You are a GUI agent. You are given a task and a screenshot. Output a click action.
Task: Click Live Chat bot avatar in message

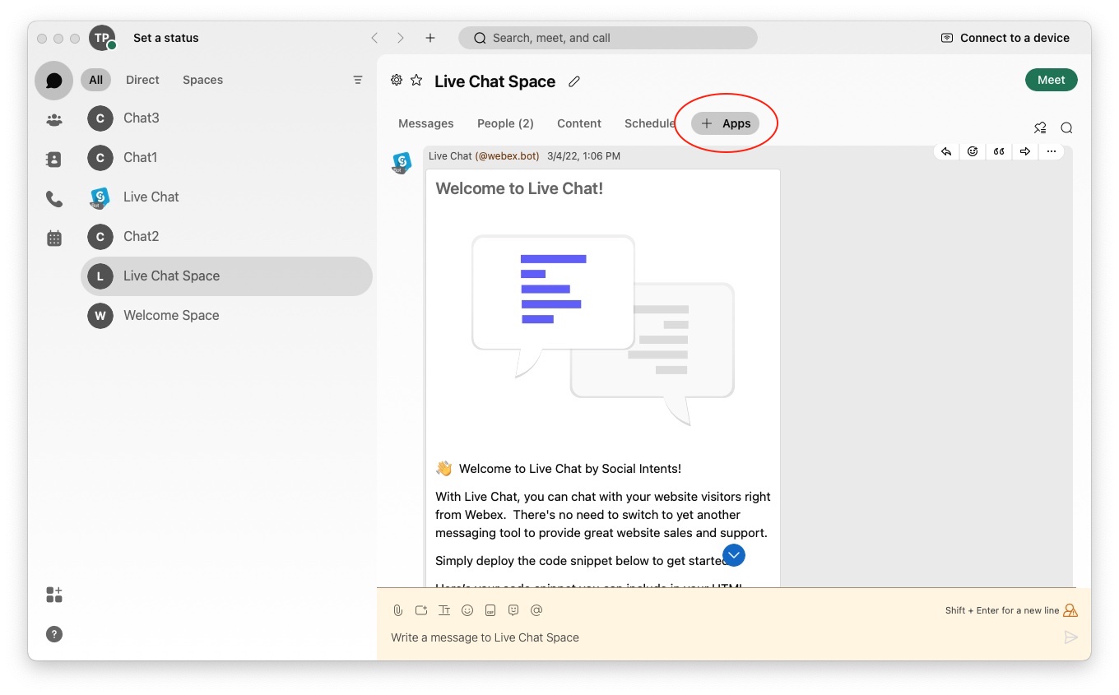point(402,163)
